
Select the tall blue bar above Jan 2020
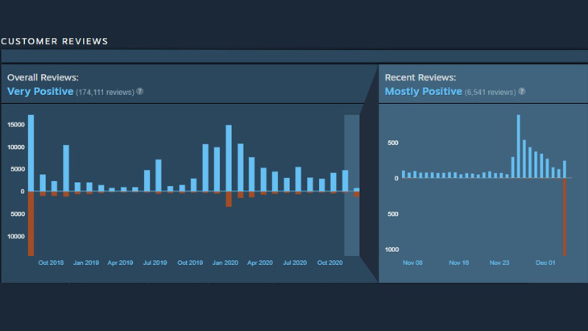click(229, 158)
